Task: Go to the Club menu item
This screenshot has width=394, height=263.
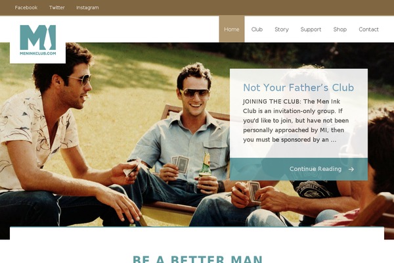Action: (257, 29)
